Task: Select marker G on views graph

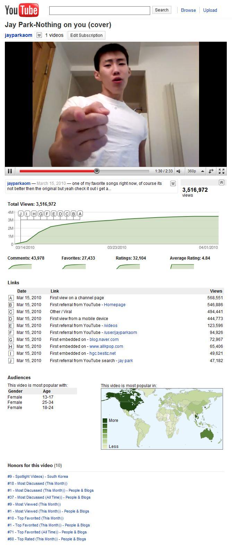Action: click(41, 214)
